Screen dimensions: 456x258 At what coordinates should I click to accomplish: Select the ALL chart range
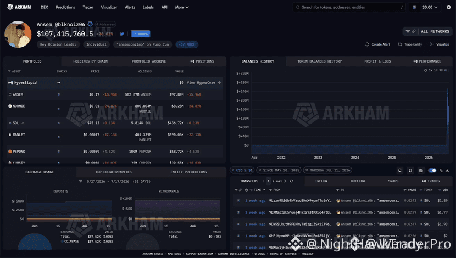tap(447, 70)
